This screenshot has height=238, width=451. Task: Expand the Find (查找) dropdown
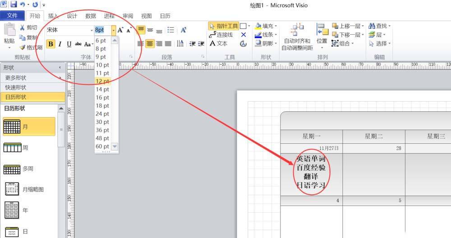[390, 26]
